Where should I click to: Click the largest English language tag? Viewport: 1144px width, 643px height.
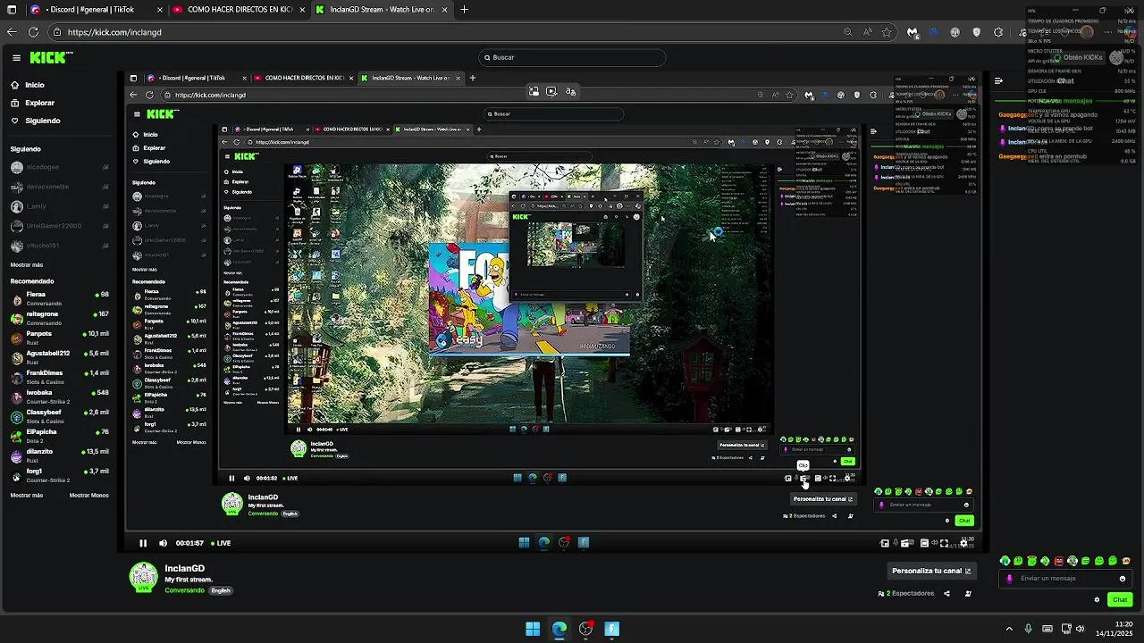tap(221, 590)
